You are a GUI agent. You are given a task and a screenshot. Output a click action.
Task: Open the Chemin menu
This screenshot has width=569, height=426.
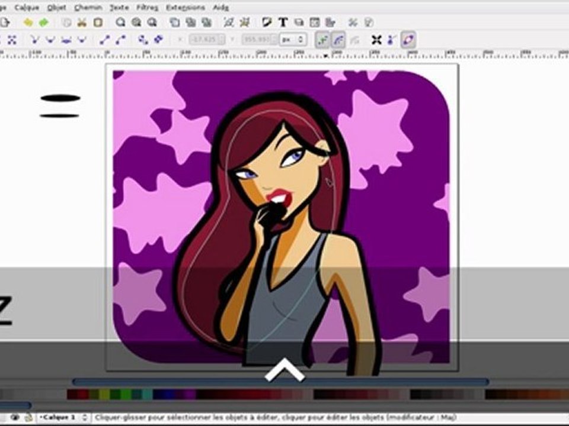click(88, 7)
